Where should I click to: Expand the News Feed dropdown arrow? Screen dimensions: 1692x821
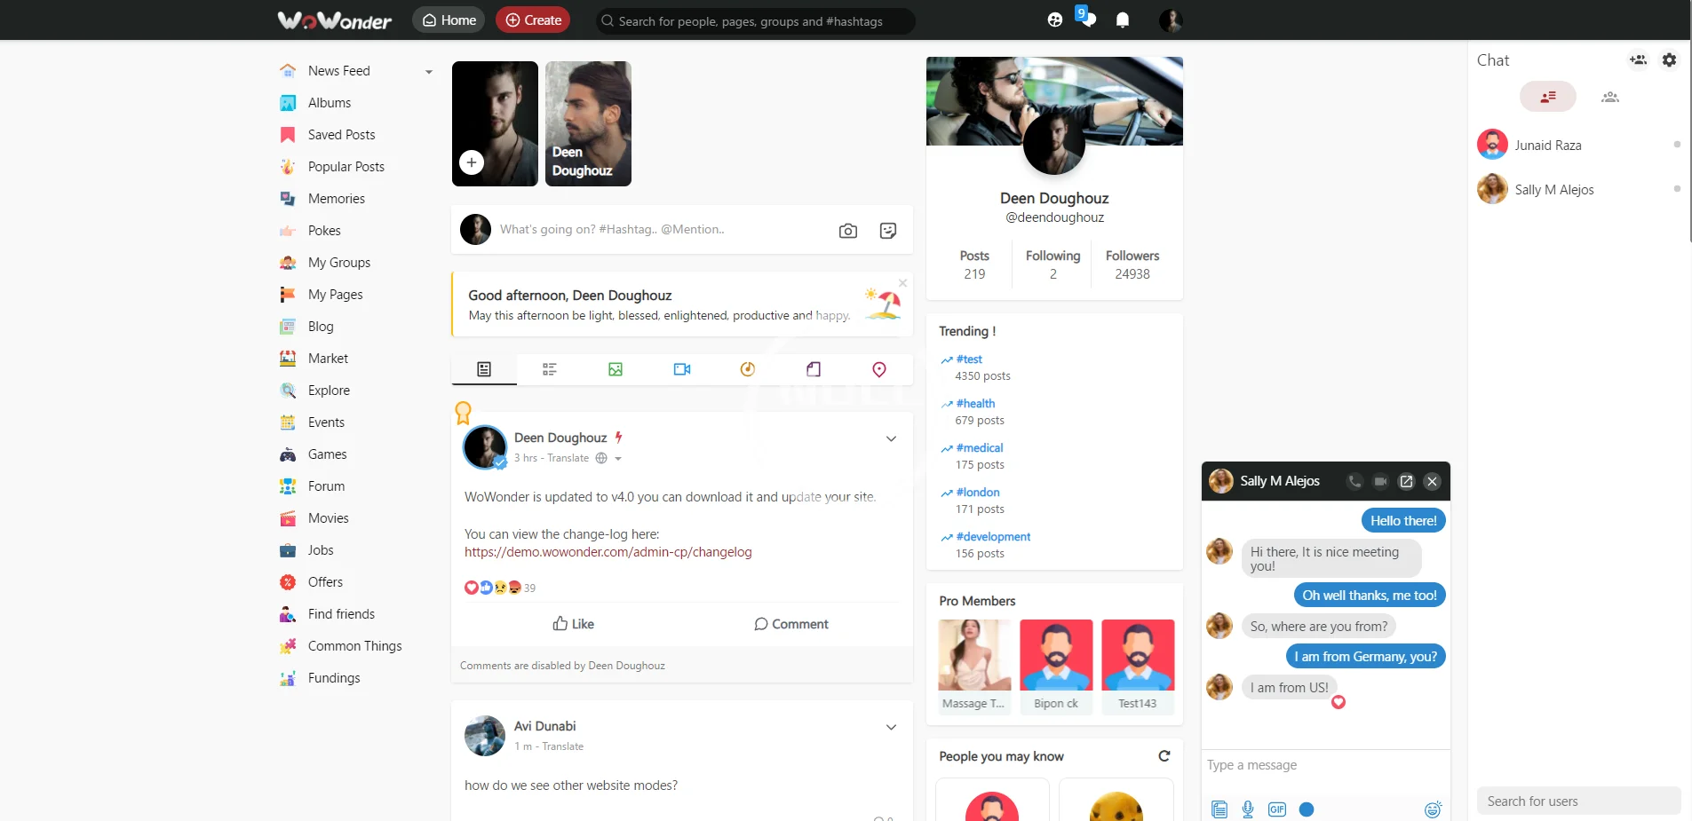[429, 72]
